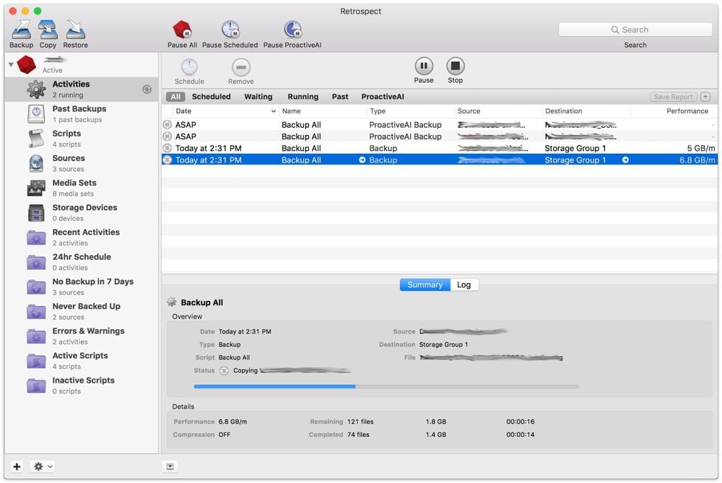Open Activities in the sidebar
The height and width of the screenshot is (483, 722).
(82, 89)
